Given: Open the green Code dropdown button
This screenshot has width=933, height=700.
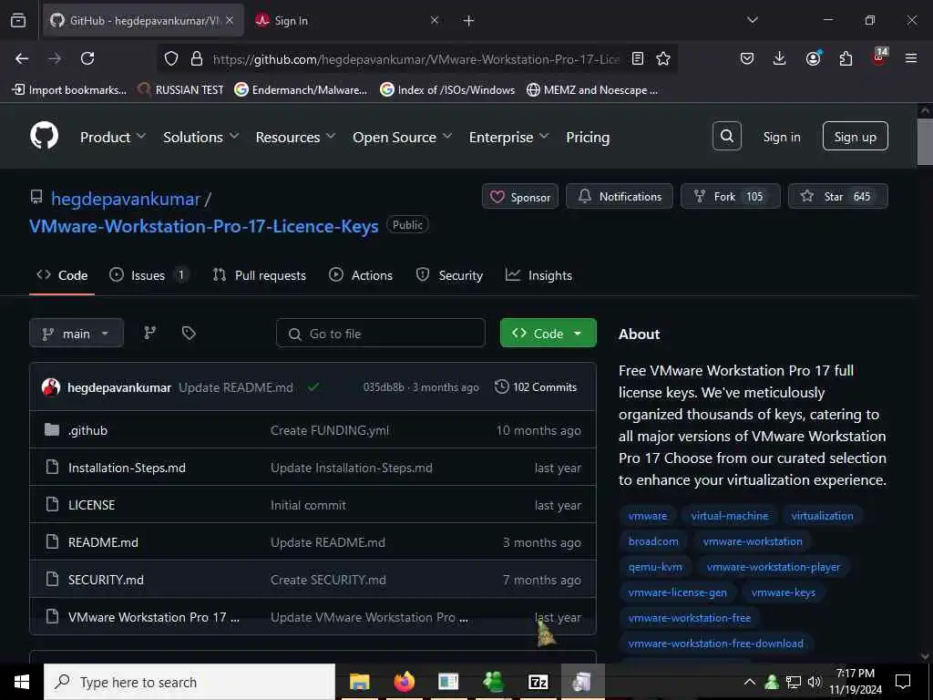Looking at the screenshot, I should point(548,333).
